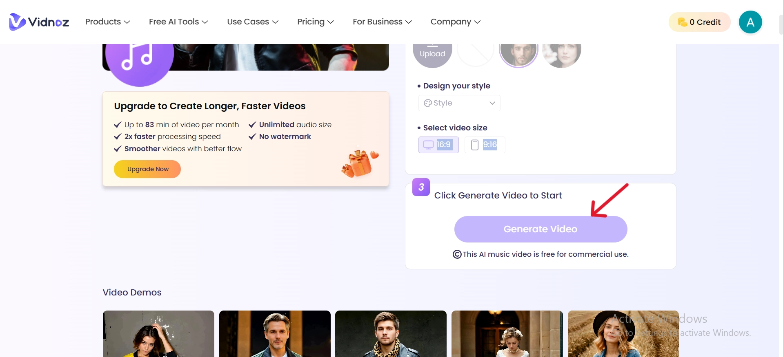The height and width of the screenshot is (357, 783).
Task: Open the leopard scarf man video demo
Action: coord(391,334)
